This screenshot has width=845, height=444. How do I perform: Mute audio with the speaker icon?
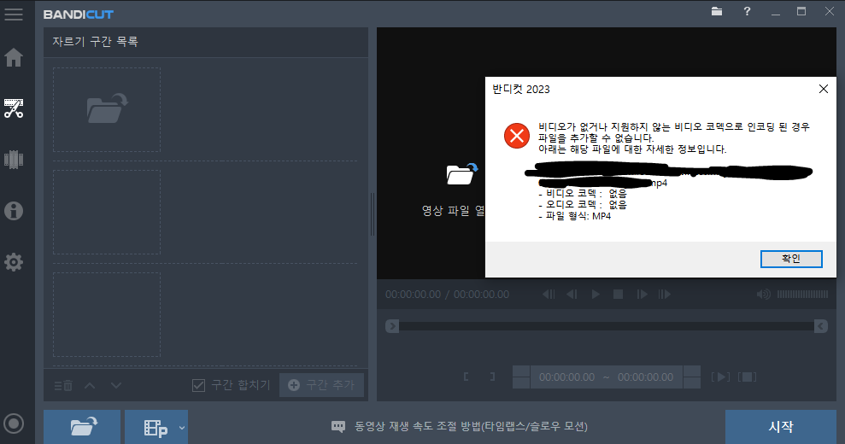point(763,295)
